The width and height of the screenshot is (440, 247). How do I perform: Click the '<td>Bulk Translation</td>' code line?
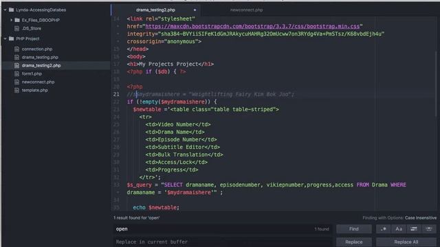(184, 154)
